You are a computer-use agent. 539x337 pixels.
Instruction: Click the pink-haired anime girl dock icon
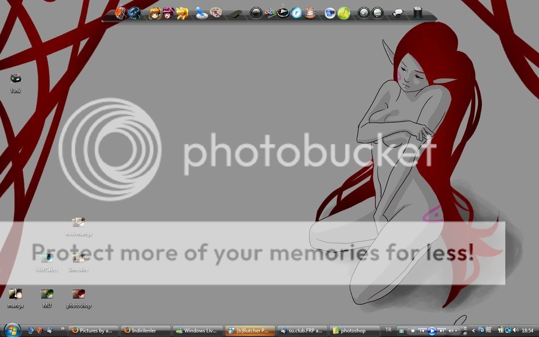(168, 13)
